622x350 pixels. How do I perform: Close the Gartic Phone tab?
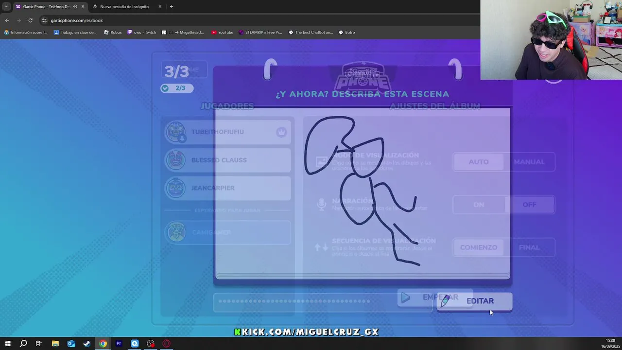[x=83, y=7]
